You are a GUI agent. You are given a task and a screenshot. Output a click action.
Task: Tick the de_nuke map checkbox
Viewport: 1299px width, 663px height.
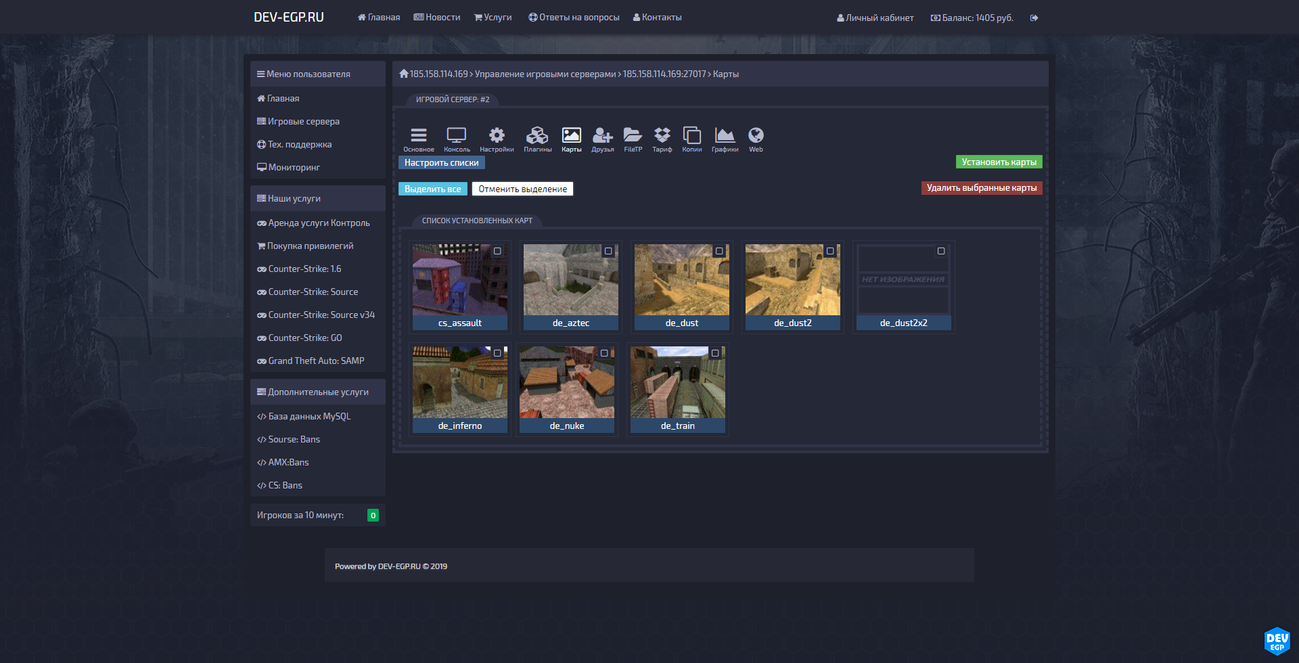coord(604,353)
